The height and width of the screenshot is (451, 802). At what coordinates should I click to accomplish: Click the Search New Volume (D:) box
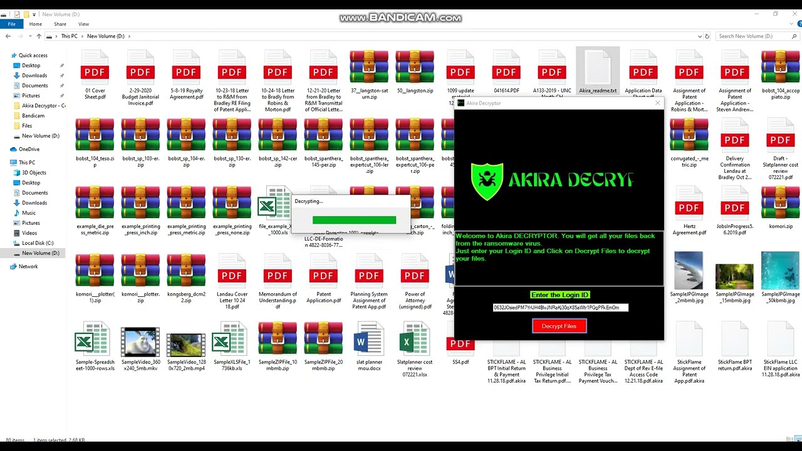click(752, 36)
